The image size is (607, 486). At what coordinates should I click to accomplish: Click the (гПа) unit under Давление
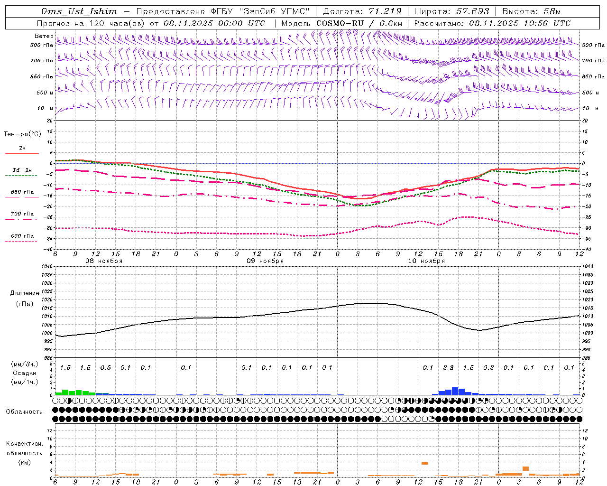tap(25, 304)
